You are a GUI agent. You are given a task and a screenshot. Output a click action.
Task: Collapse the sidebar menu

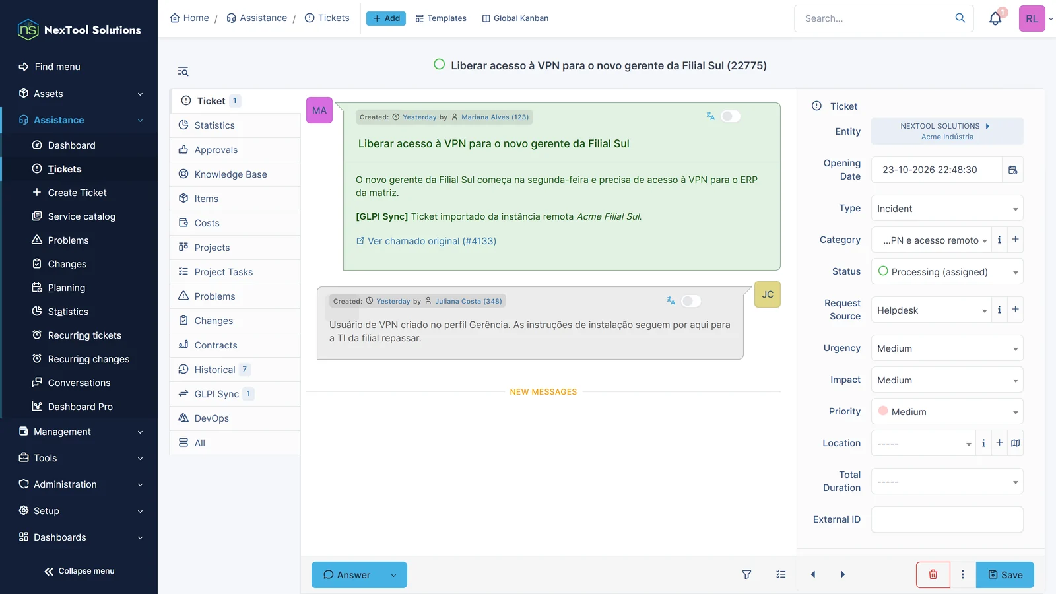click(79, 571)
